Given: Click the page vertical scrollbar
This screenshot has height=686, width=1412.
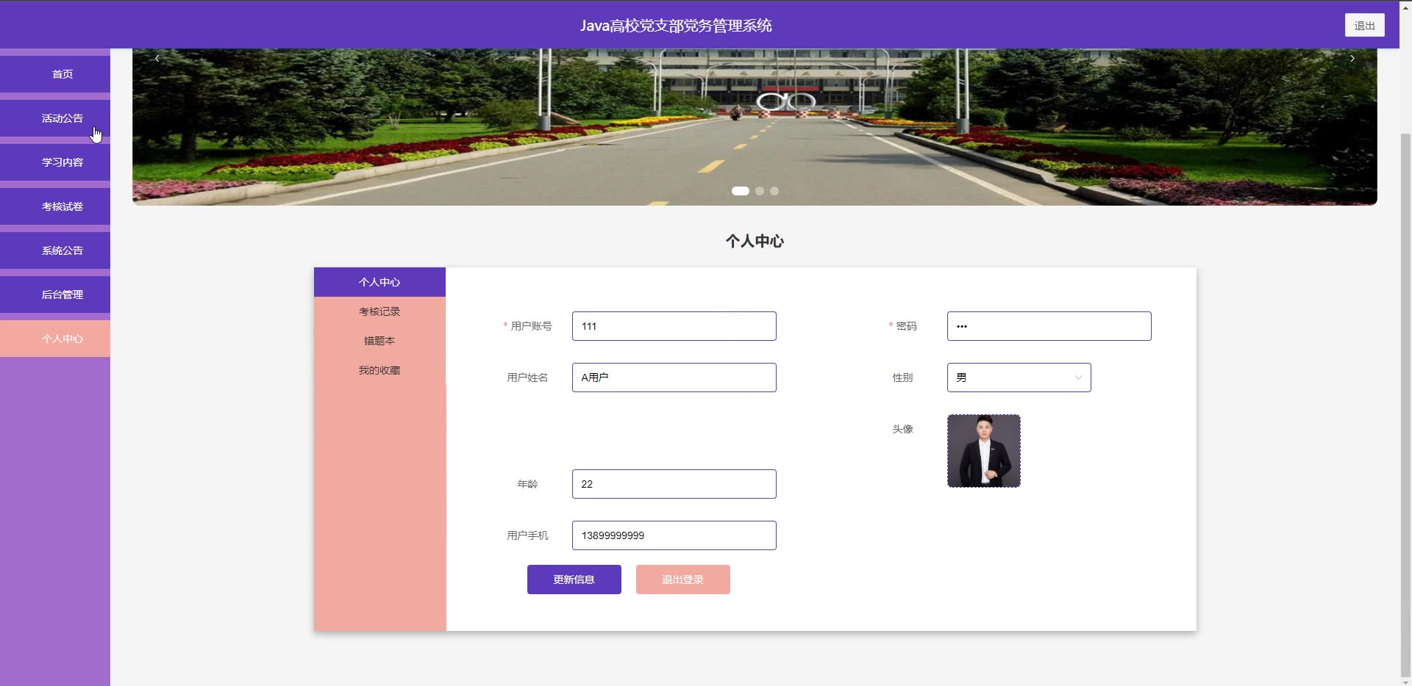Looking at the screenshot, I should (x=1405, y=404).
